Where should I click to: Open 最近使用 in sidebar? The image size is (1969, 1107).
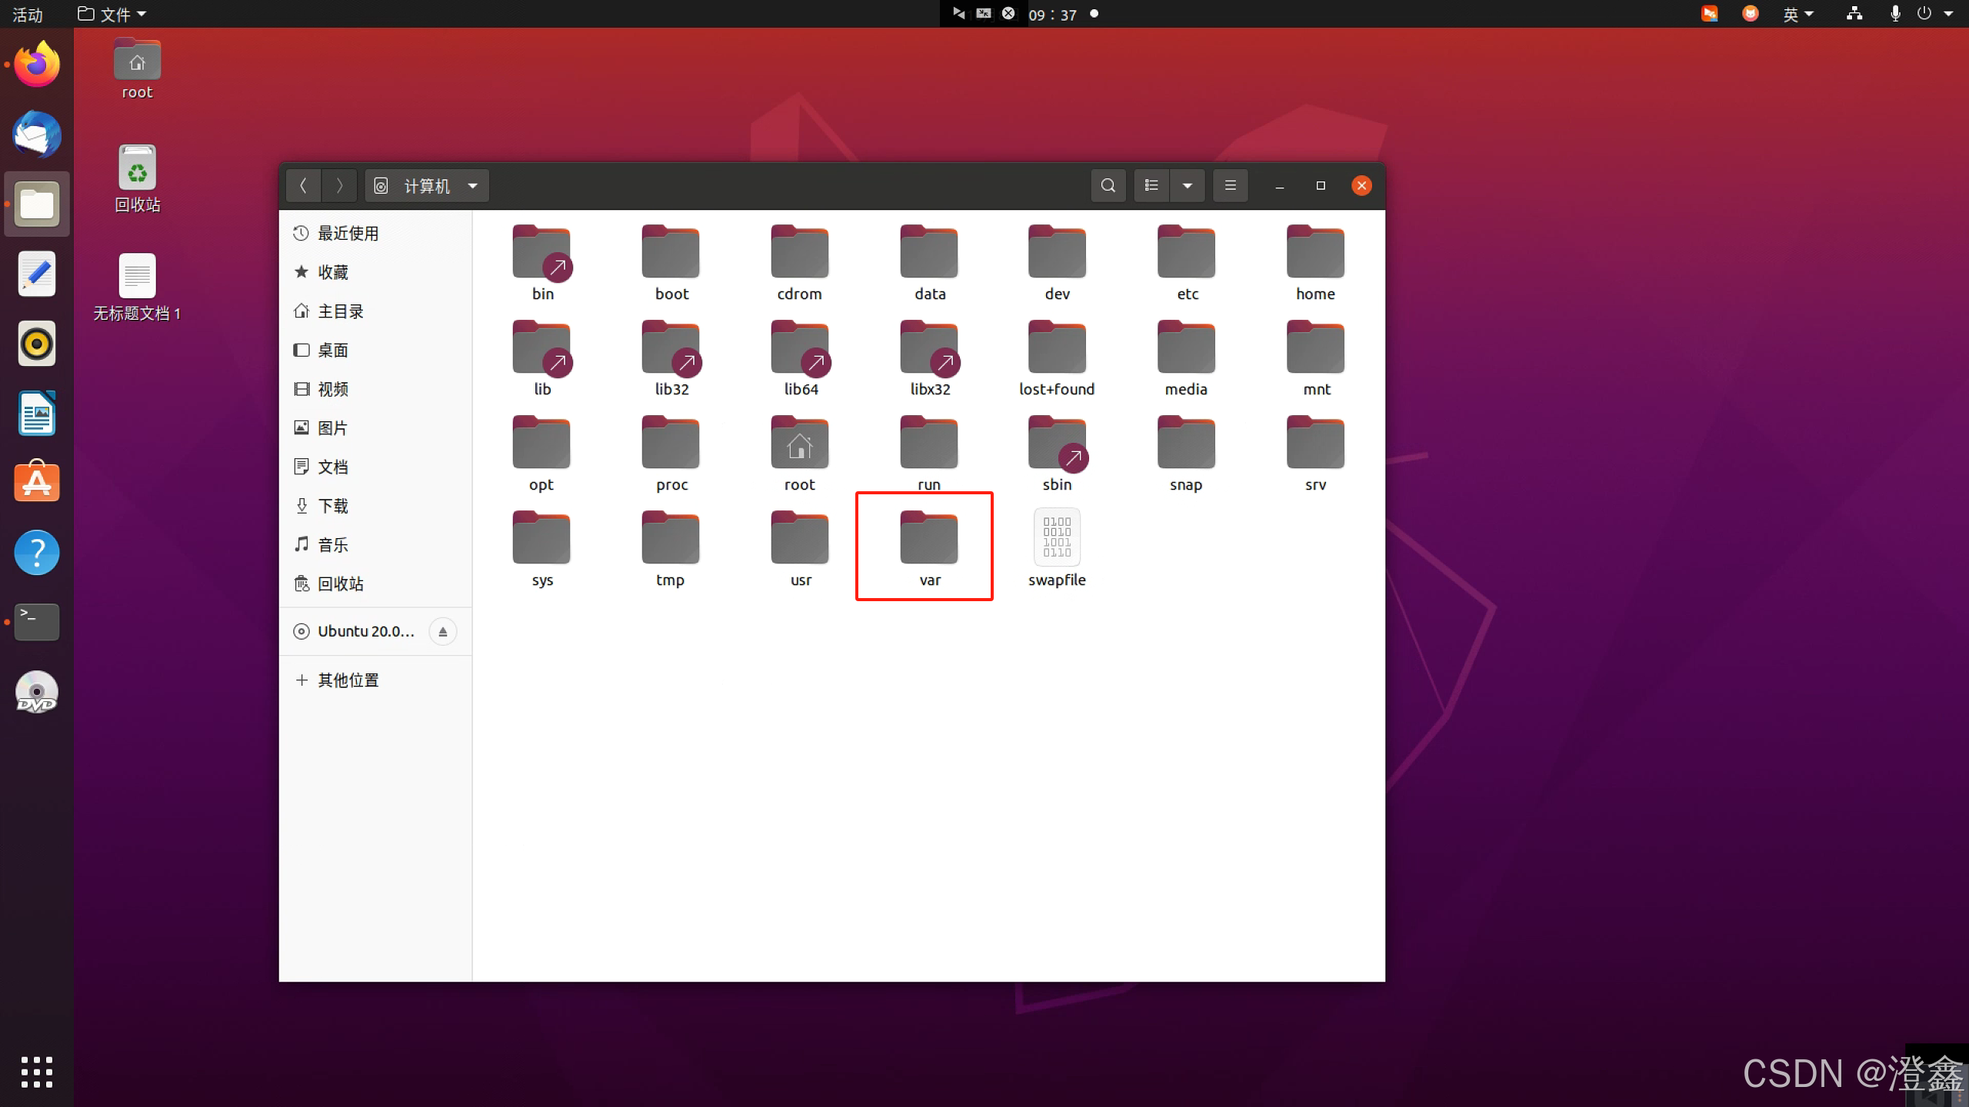pyautogui.click(x=348, y=233)
